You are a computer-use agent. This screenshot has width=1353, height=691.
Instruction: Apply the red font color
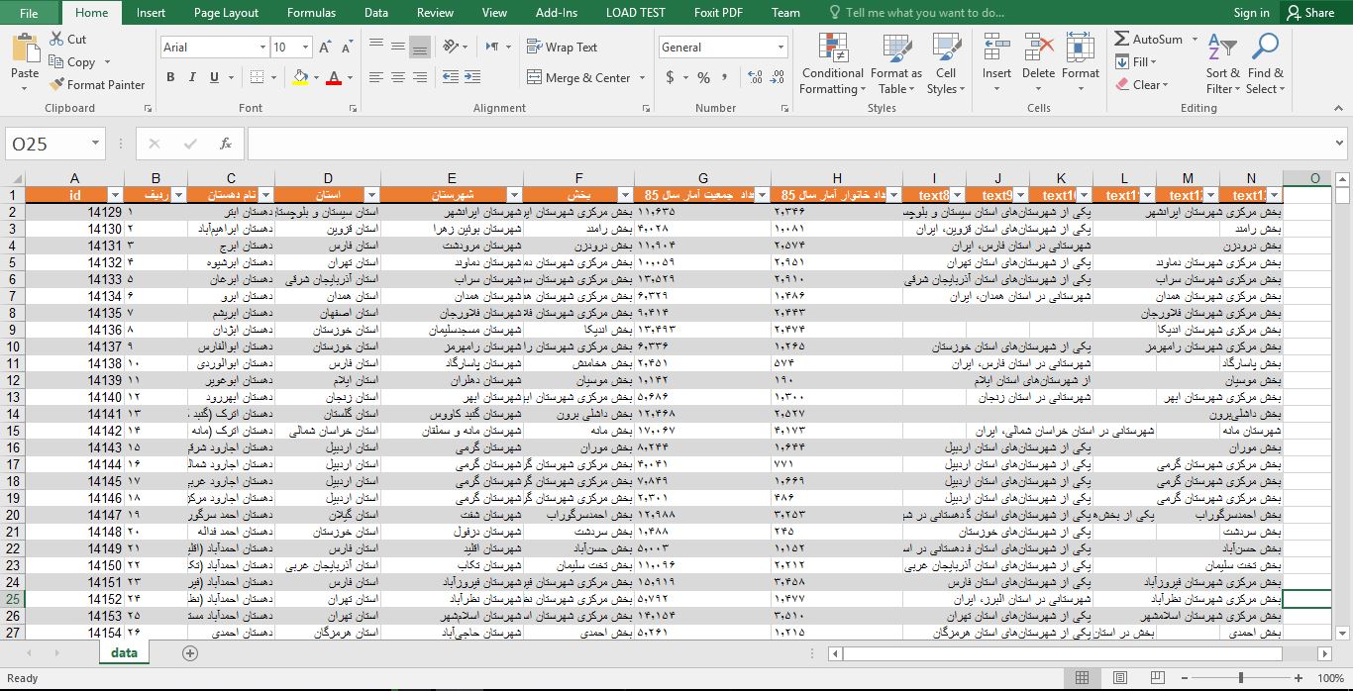pyautogui.click(x=334, y=77)
